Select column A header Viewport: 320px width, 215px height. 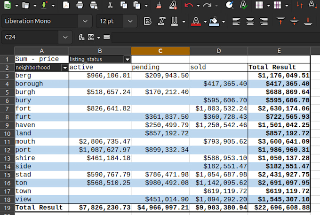tap(41, 51)
